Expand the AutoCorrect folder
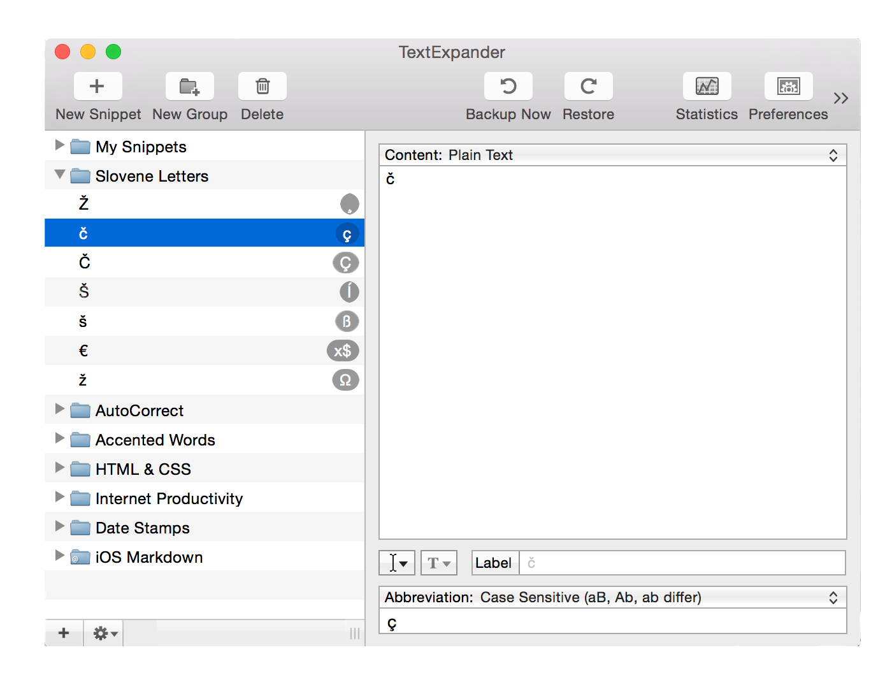Image resolution: width=892 pixels, height=673 pixels. 60,409
